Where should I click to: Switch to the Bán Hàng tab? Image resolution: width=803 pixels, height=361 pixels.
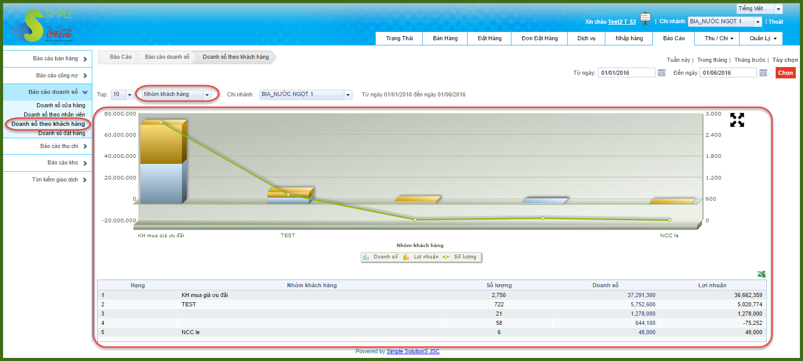(x=445, y=39)
